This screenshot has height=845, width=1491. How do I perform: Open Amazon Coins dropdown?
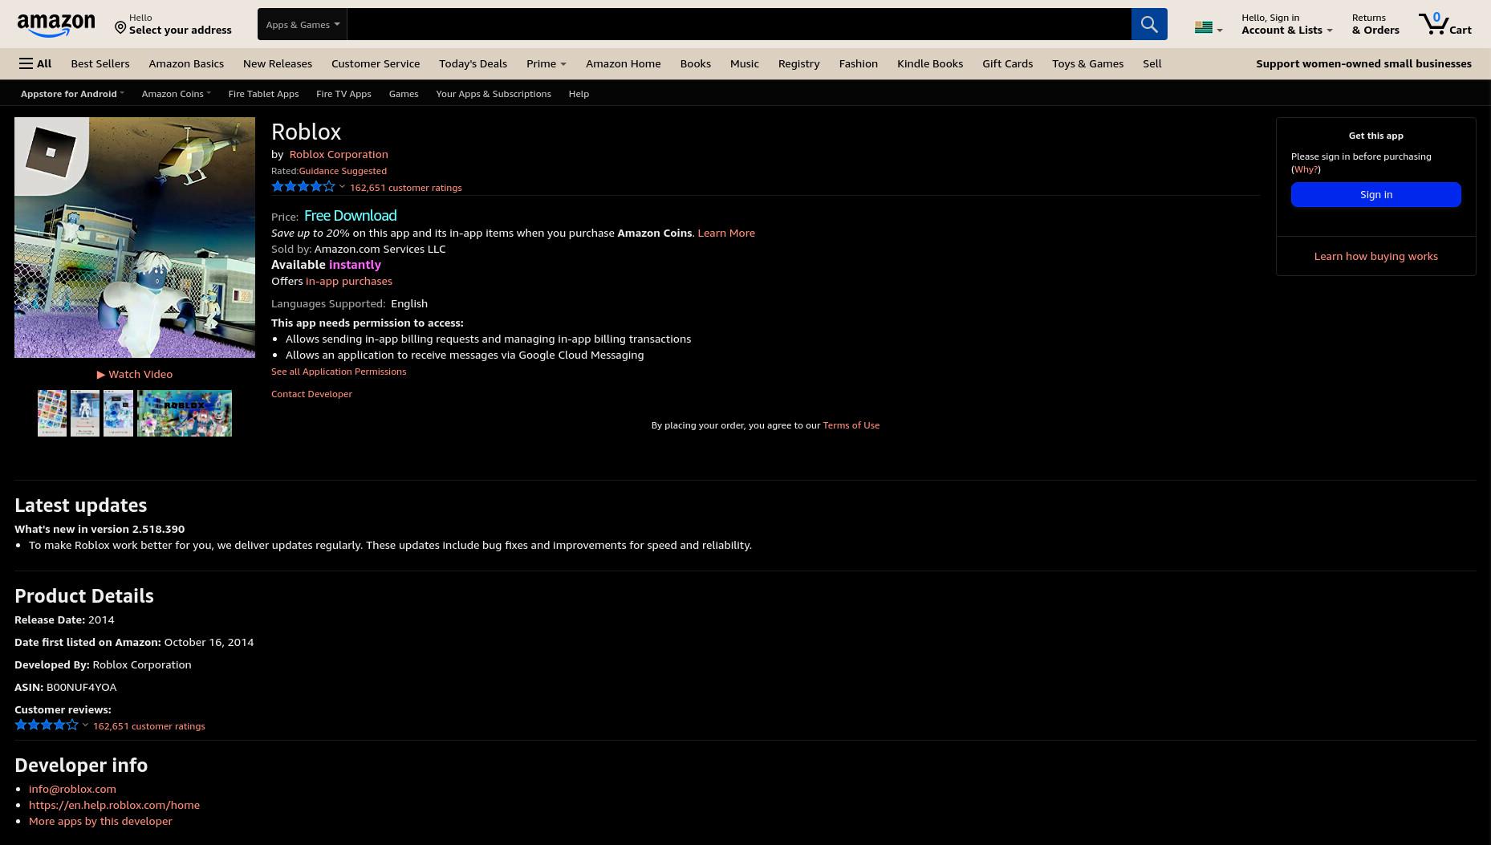(176, 94)
